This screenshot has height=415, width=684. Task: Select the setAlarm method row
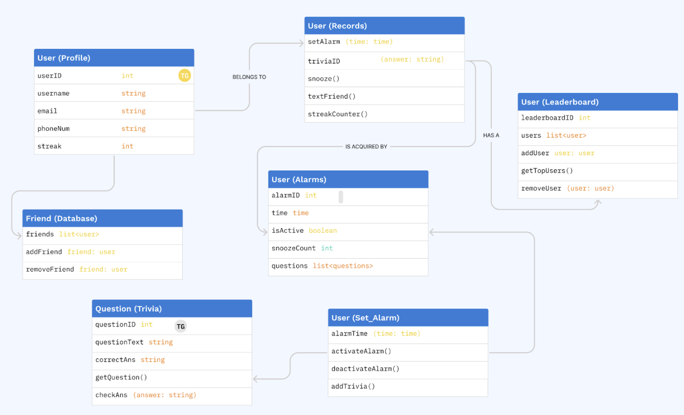(x=384, y=42)
